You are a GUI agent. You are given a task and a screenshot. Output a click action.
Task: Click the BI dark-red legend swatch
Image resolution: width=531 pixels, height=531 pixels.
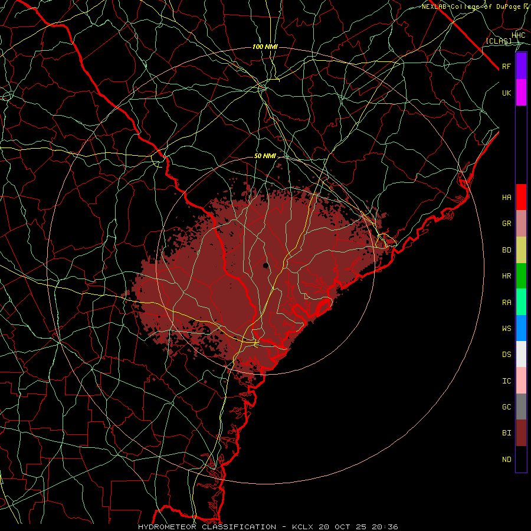(521, 433)
